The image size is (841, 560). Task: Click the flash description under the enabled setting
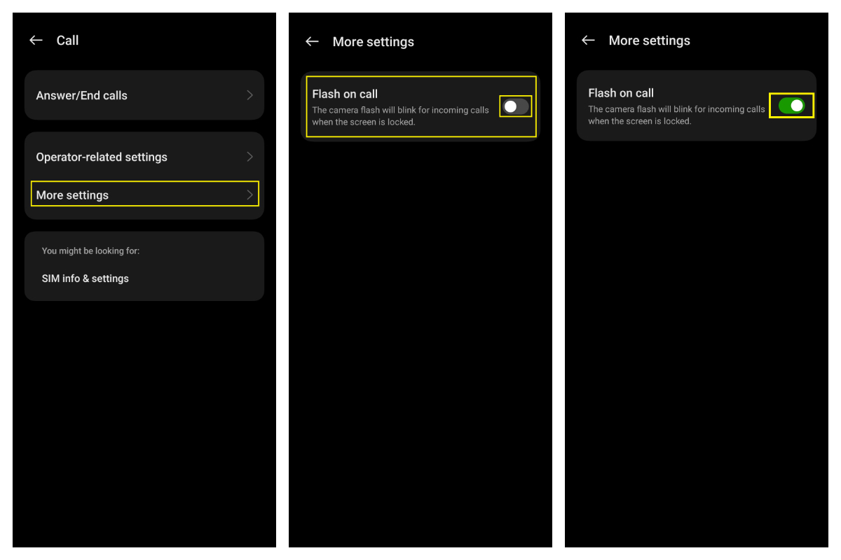[676, 115]
